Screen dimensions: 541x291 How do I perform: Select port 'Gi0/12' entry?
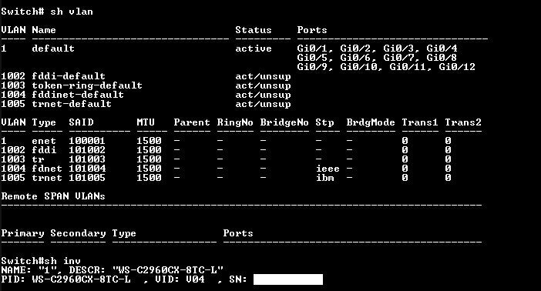[x=457, y=67]
